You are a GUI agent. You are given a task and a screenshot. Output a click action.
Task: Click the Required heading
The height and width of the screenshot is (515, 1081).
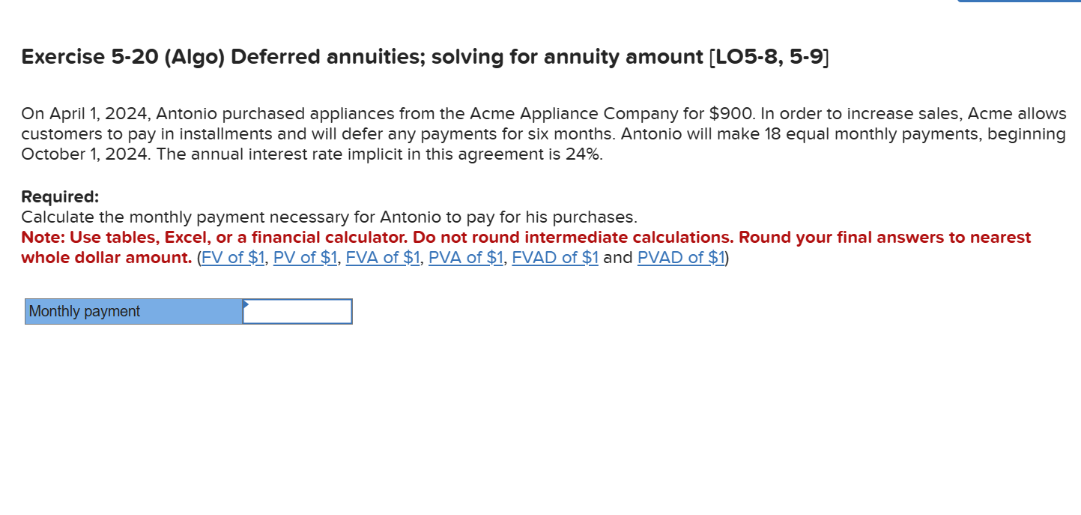click(x=60, y=196)
